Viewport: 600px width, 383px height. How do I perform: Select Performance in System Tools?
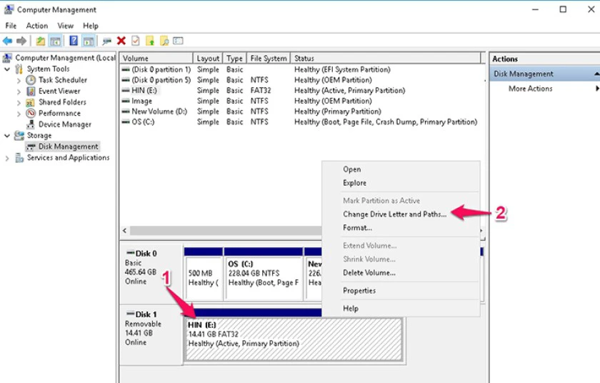(x=59, y=113)
